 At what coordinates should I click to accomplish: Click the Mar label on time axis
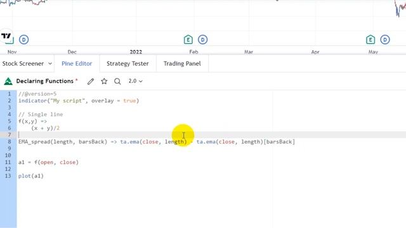click(x=249, y=52)
